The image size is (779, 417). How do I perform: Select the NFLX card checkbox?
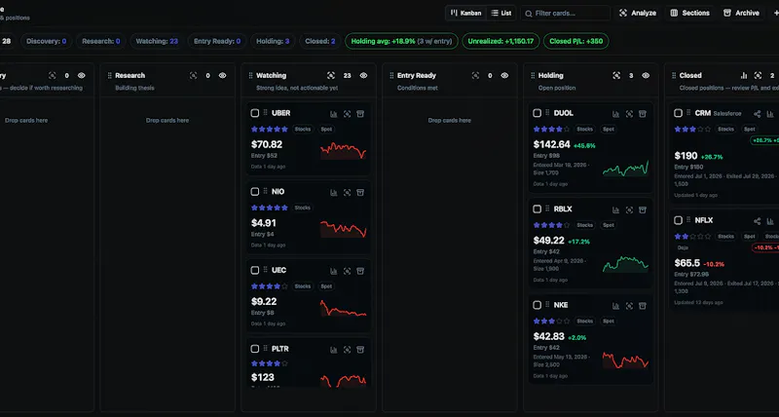tap(678, 220)
